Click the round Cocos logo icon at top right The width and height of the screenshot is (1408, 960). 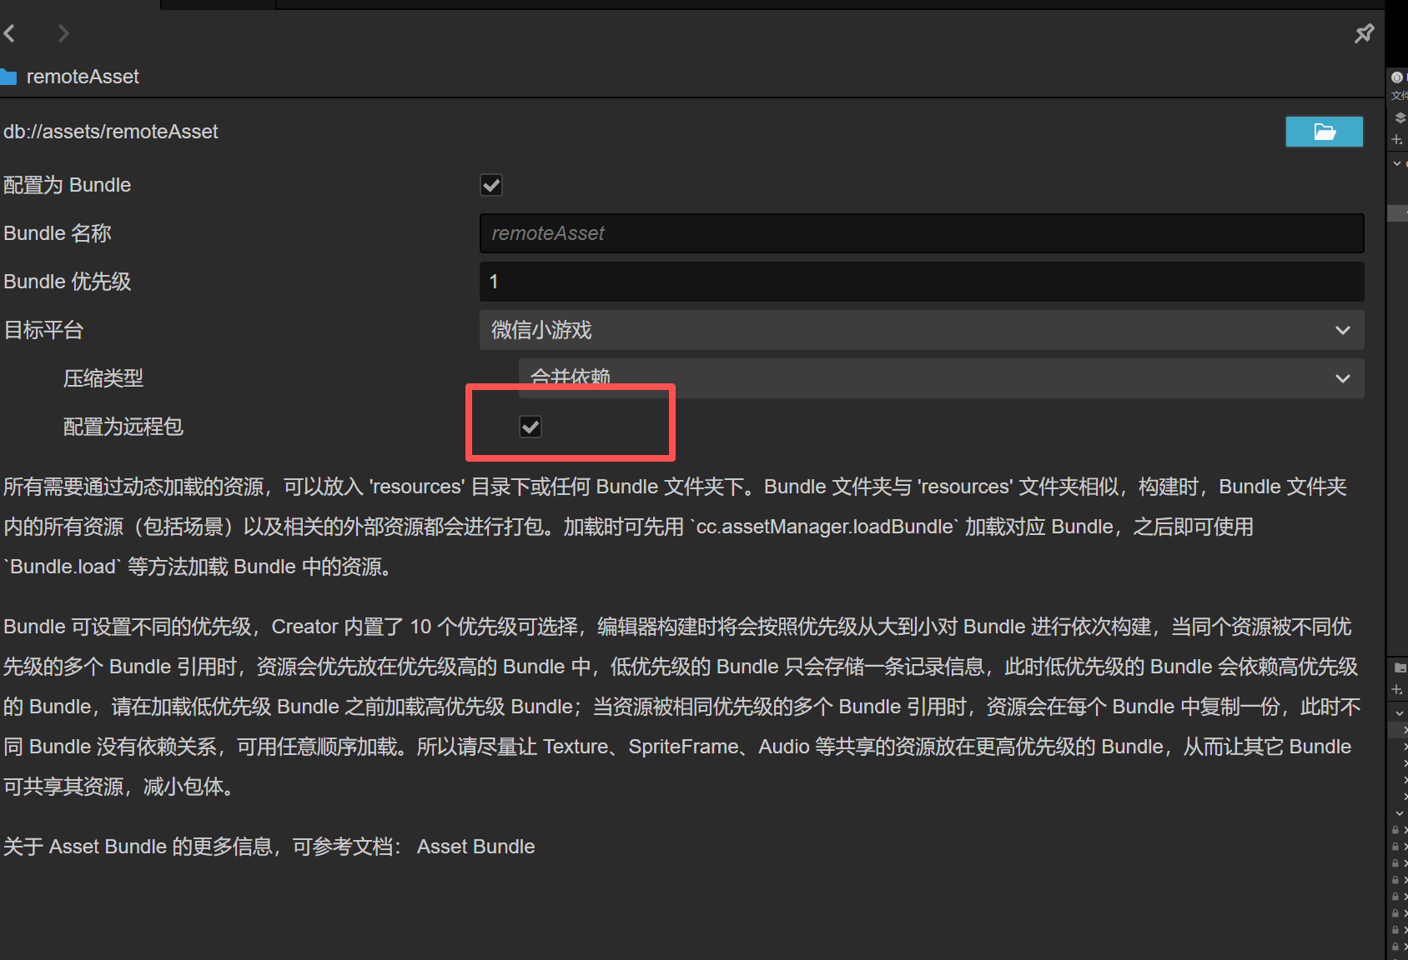1397,77
